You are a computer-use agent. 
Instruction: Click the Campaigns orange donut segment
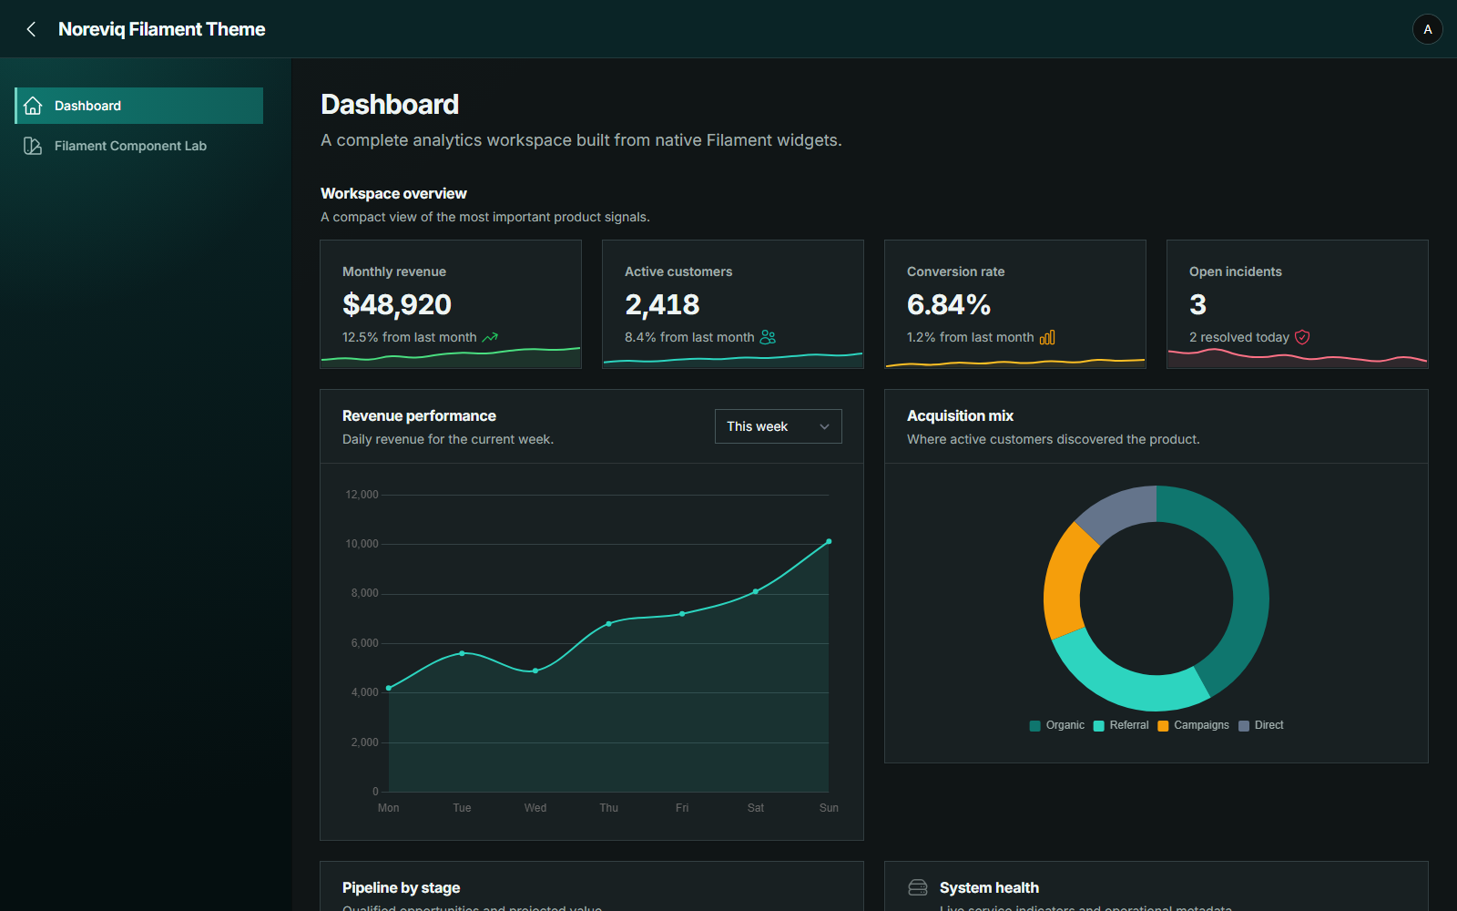1065,583
